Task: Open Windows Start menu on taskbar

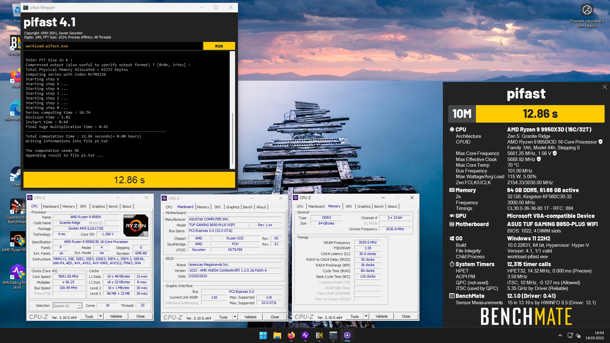Action: (x=263, y=335)
